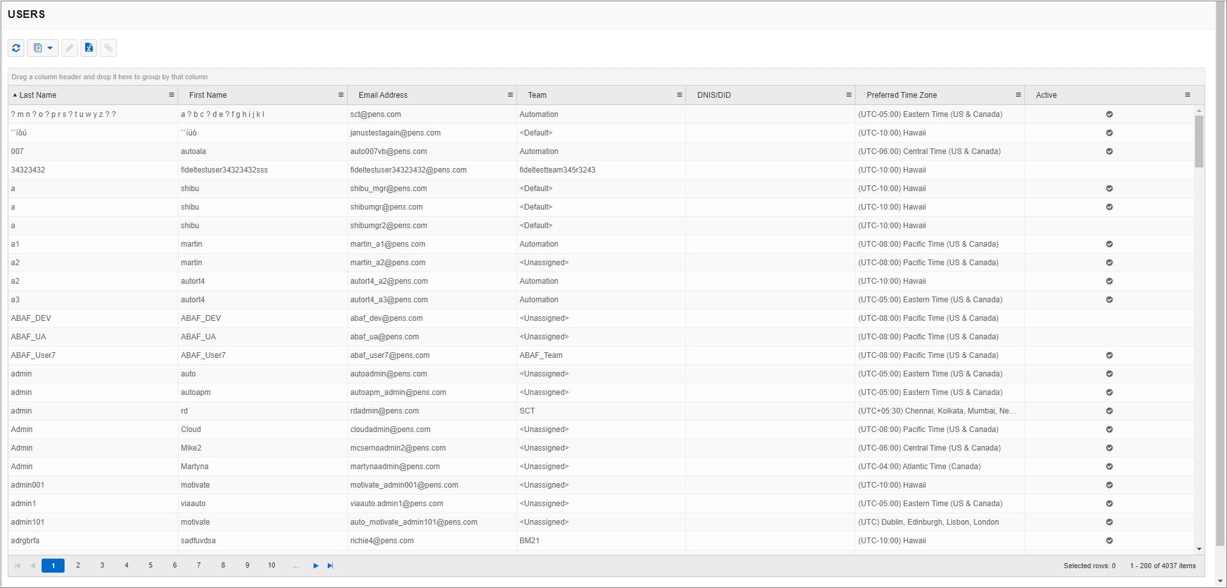Refresh the users list
Viewport: 1227px width, 588px height.
[x=15, y=48]
